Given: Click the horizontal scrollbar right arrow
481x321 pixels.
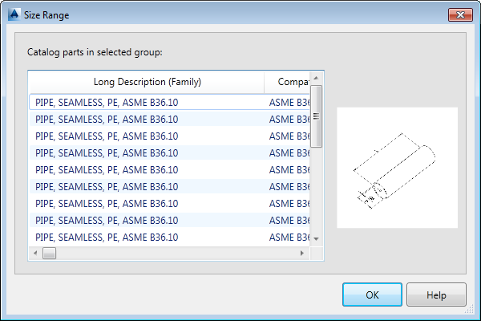Looking at the screenshot, I should click(x=303, y=253).
